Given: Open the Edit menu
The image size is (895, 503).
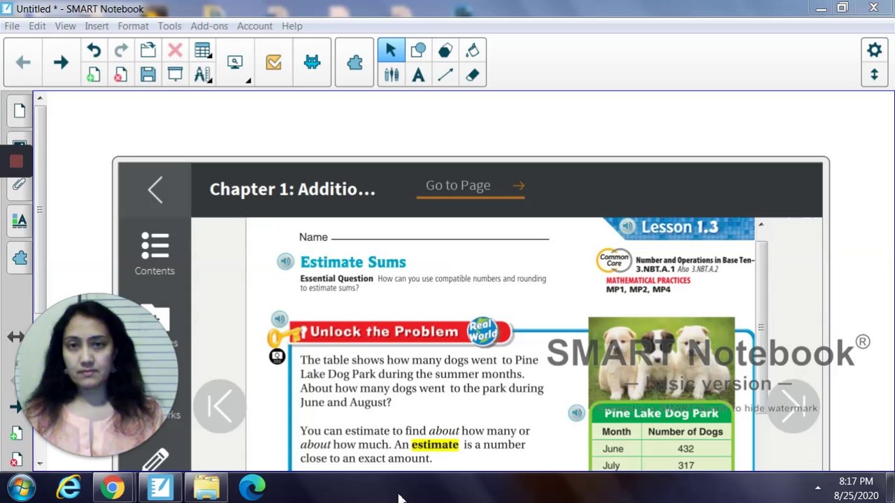Looking at the screenshot, I should (37, 26).
